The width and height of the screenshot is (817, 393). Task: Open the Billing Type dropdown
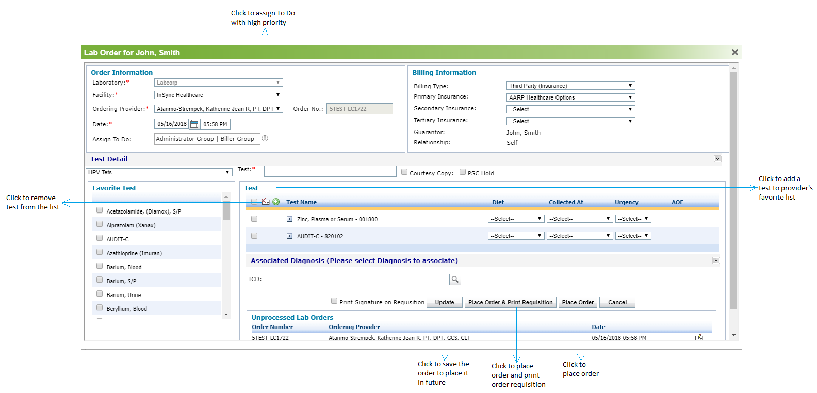tap(570, 86)
